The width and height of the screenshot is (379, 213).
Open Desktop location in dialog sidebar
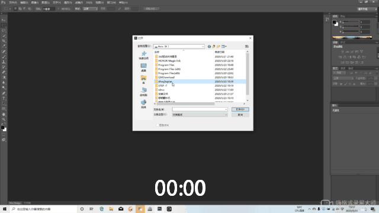143,67
